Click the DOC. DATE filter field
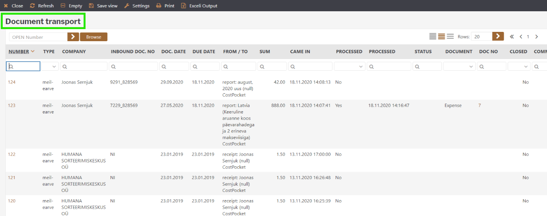 pyautogui.click(x=174, y=66)
